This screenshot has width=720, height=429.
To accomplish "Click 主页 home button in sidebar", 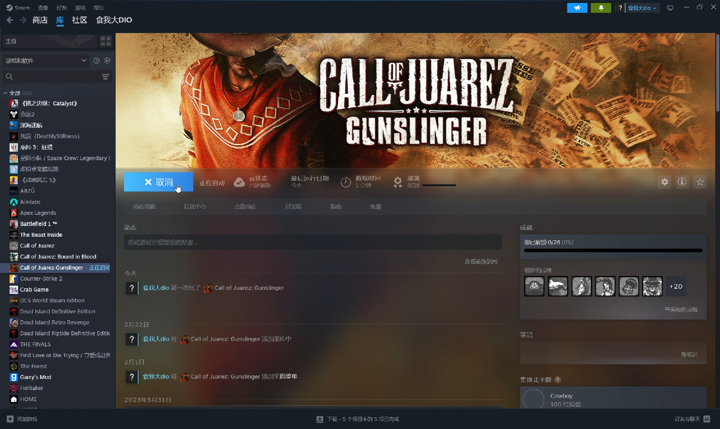I will pos(49,41).
